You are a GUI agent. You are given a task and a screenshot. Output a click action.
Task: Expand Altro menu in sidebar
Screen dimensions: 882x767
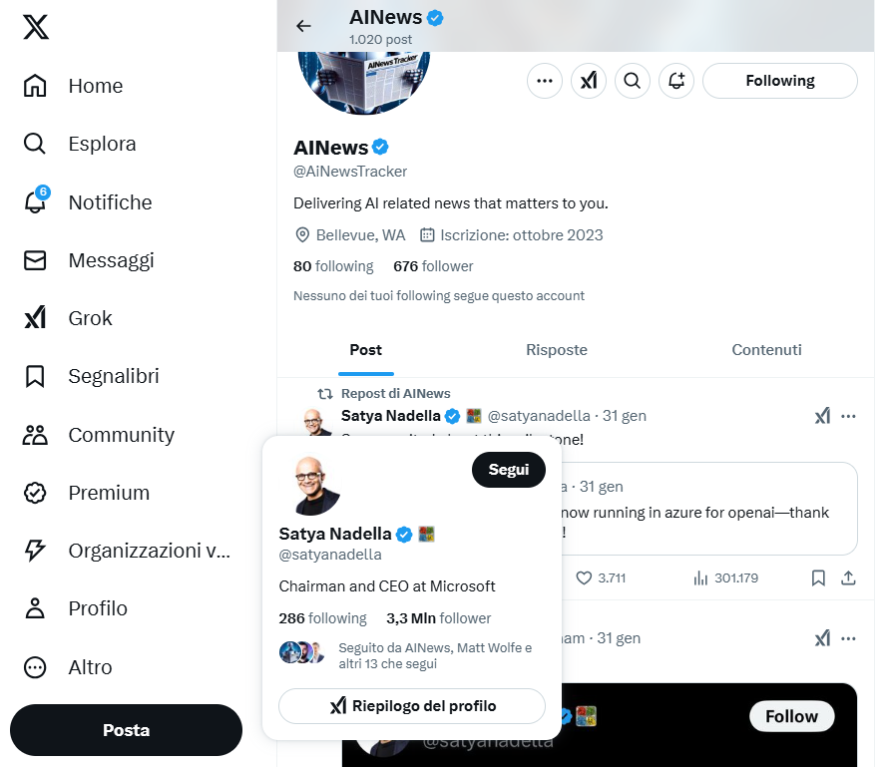click(69, 667)
